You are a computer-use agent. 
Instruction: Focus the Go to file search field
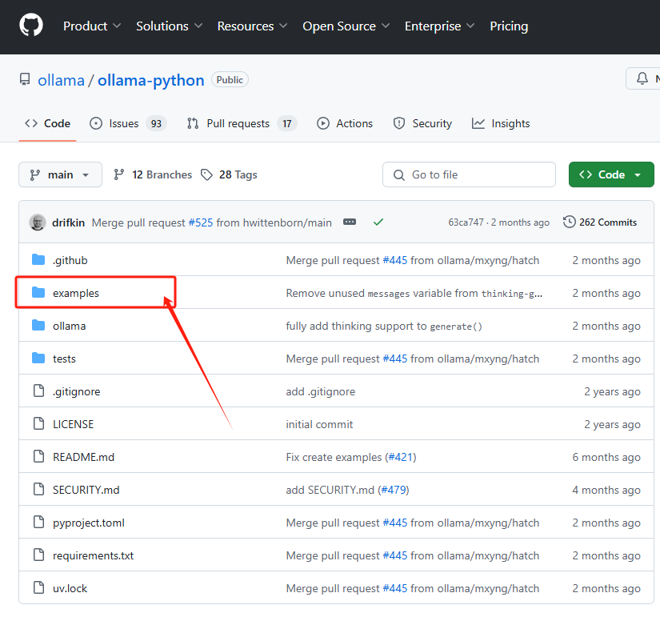[469, 174]
